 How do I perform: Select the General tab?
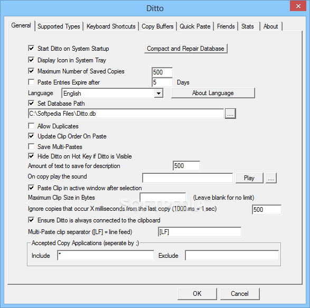click(x=21, y=25)
